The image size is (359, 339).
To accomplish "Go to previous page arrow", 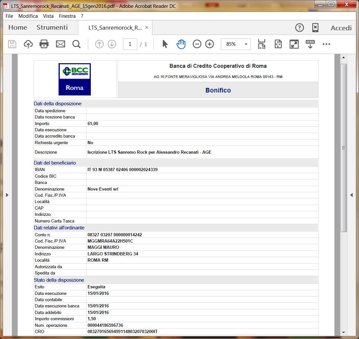I will [x=99, y=44].
